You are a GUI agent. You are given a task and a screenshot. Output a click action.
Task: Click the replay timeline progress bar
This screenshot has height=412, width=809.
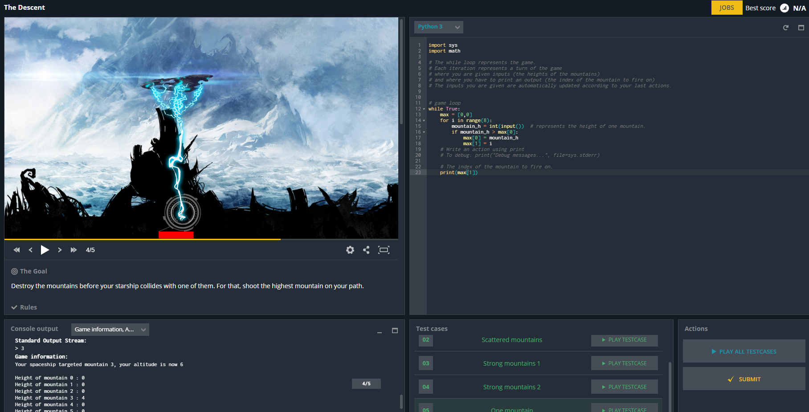(201, 240)
